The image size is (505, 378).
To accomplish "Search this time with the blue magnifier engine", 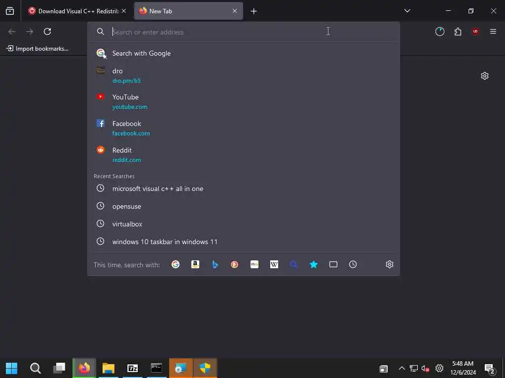I will 293,264.
